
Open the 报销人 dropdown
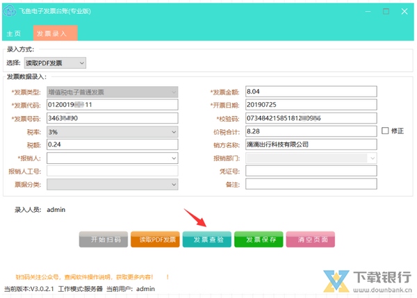pyautogui.click(x=112, y=158)
